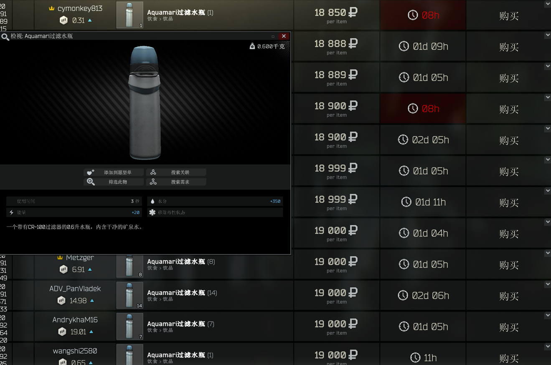Image resolution: width=551 pixels, height=365 pixels.
Task: Click the crown icon beside Metzger
Action: click(x=60, y=258)
